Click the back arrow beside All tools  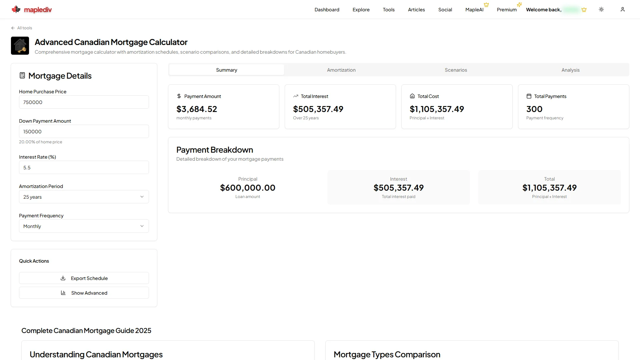[x=13, y=28]
